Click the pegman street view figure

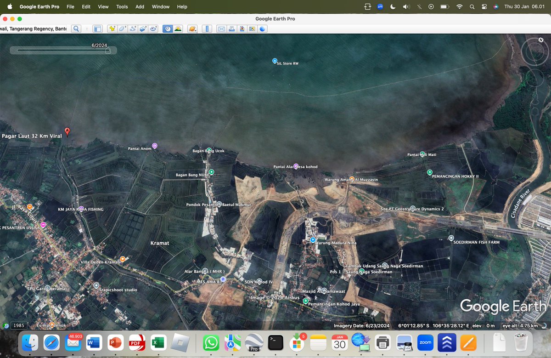pos(535,99)
